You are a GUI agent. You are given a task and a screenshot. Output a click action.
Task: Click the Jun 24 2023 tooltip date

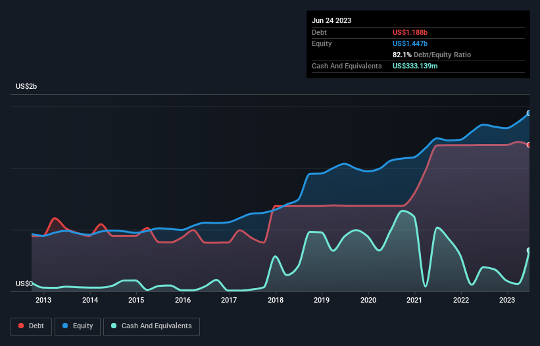[x=331, y=20]
